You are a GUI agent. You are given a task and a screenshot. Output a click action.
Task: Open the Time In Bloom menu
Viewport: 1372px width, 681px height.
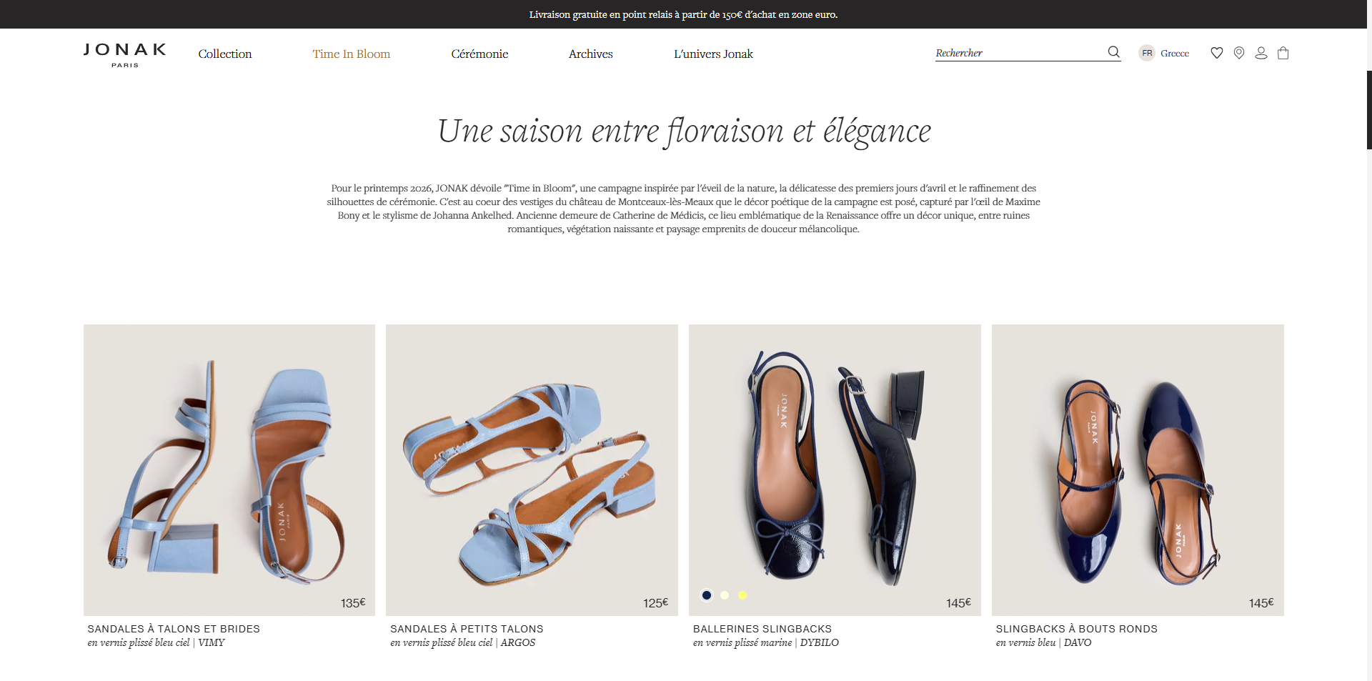click(x=352, y=54)
